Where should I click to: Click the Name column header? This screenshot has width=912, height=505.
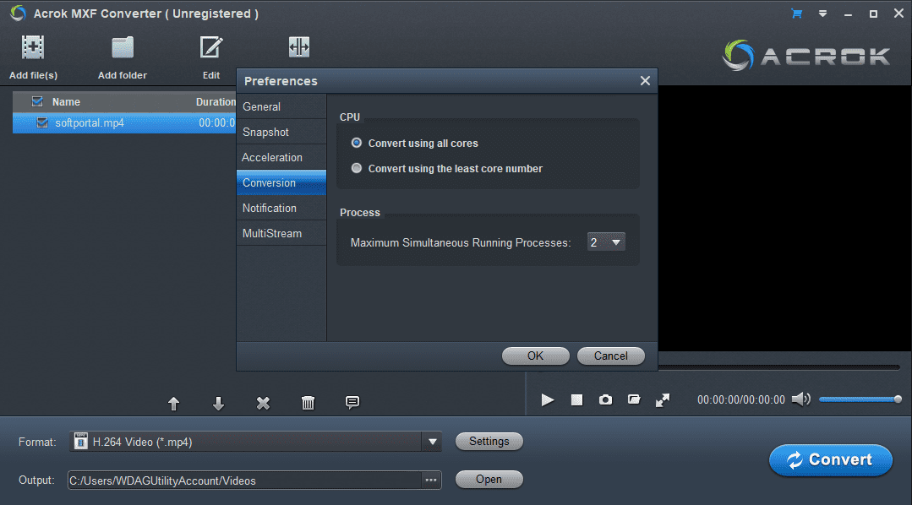66,101
